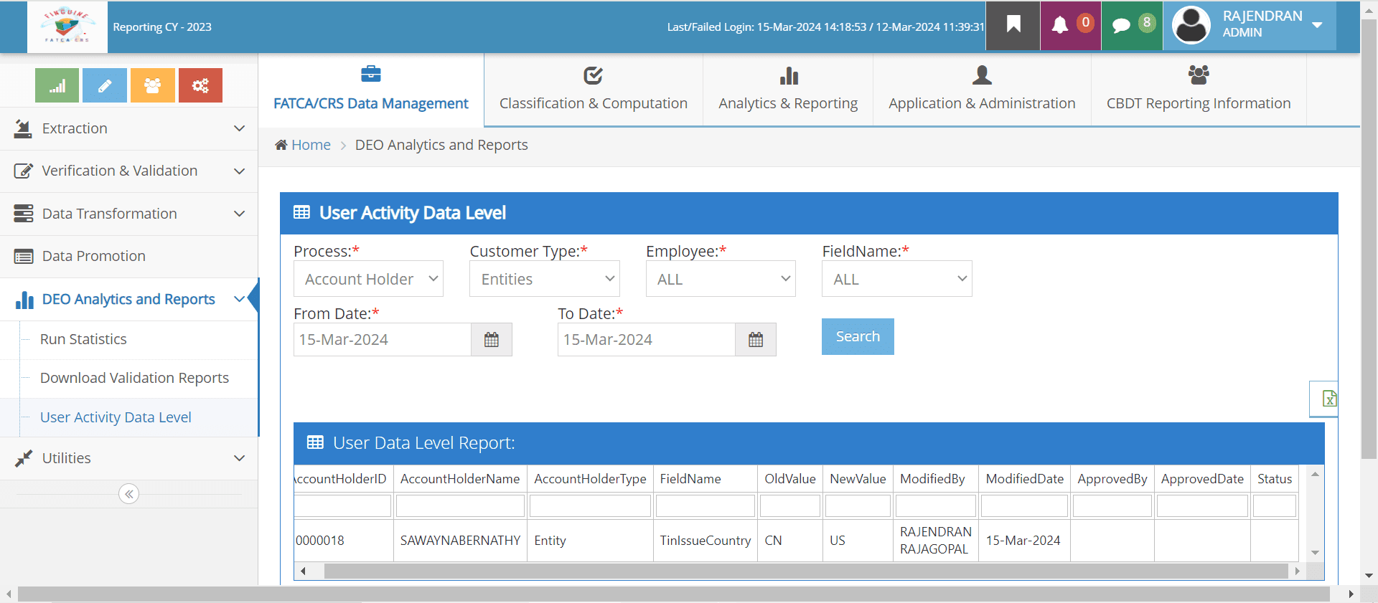Expand the Verification & Validation chevron

point(240,171)
